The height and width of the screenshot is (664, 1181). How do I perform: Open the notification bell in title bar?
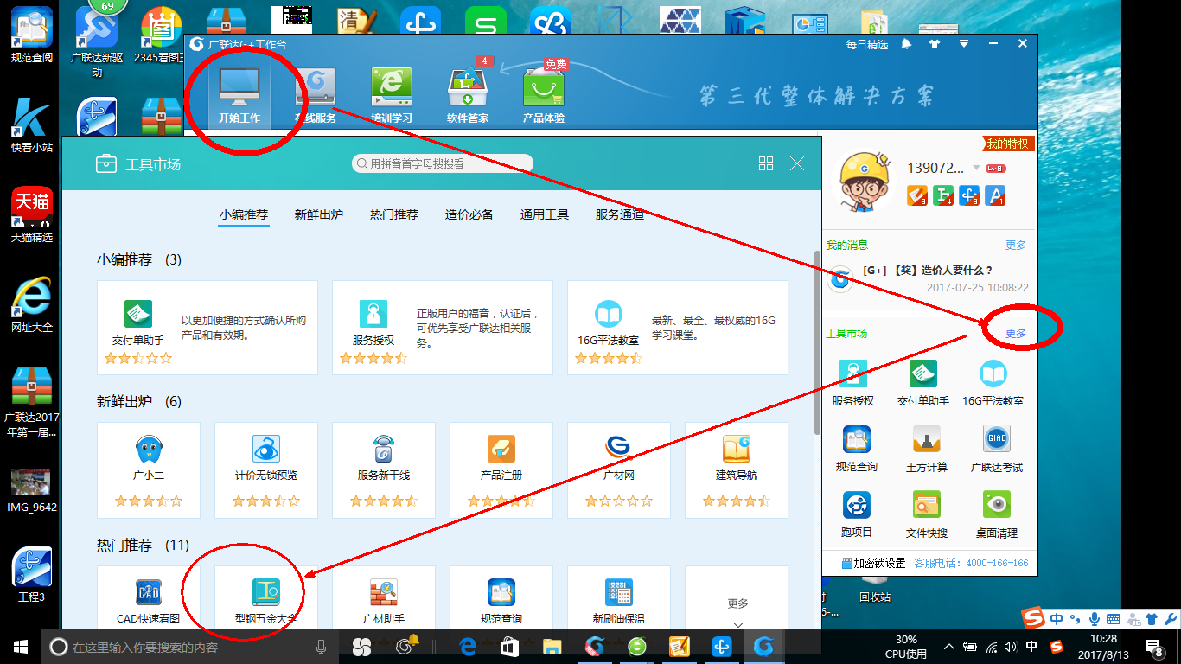tap(906, 44)
